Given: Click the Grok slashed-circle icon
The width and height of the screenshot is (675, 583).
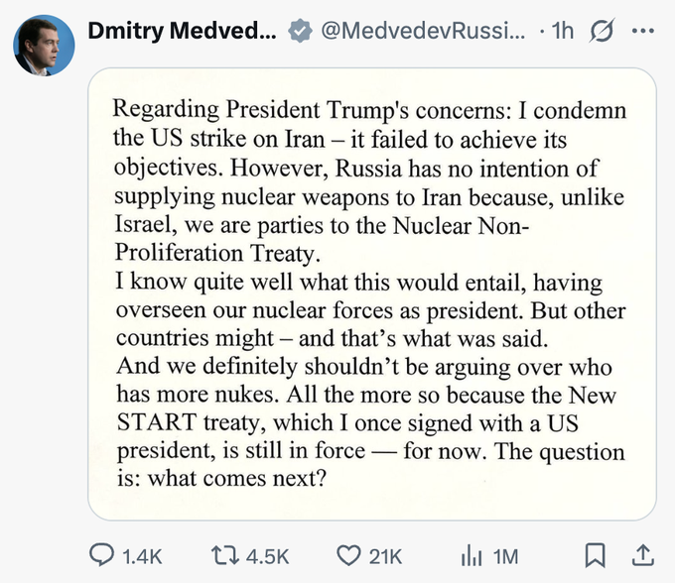Looking at the screenshot, I should tap(602, 31).
